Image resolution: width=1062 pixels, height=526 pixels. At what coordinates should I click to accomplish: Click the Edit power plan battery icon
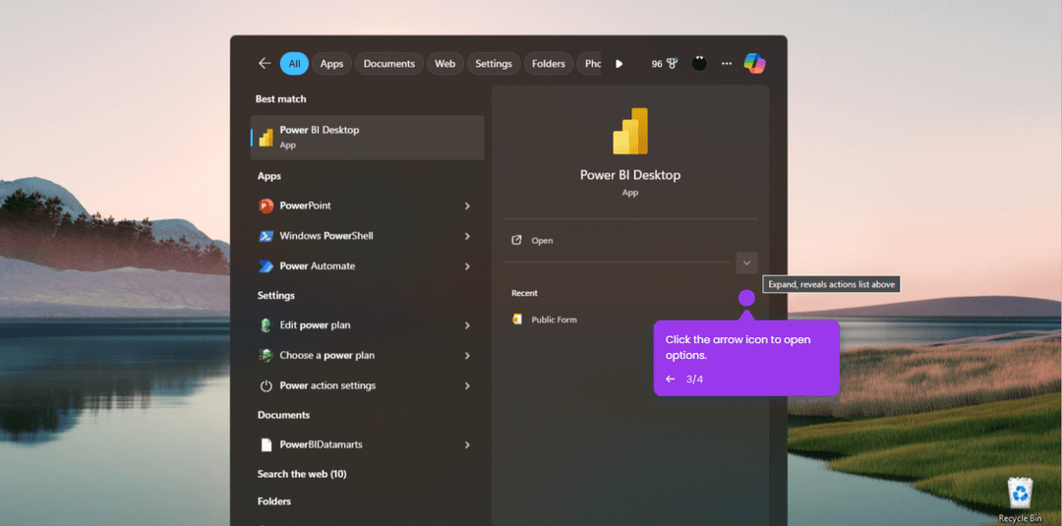click(x=266, y=325)
